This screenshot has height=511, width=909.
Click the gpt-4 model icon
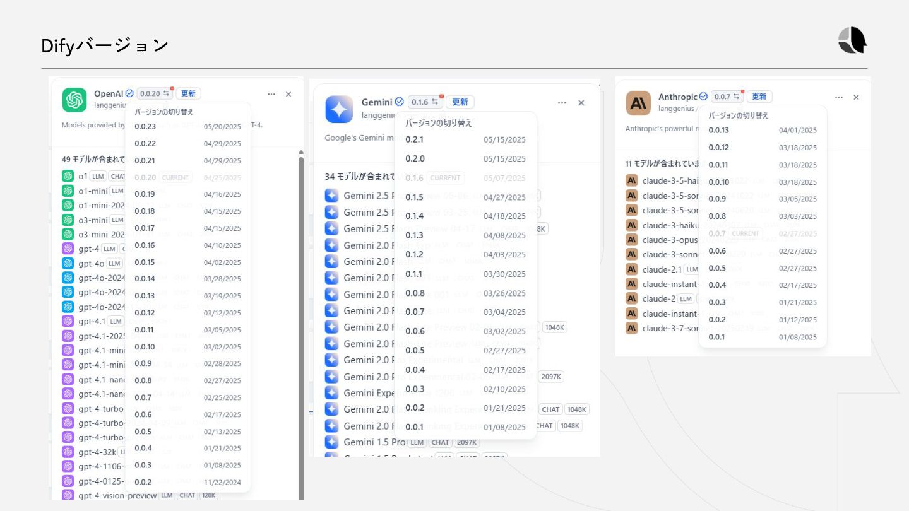(68, 249)
